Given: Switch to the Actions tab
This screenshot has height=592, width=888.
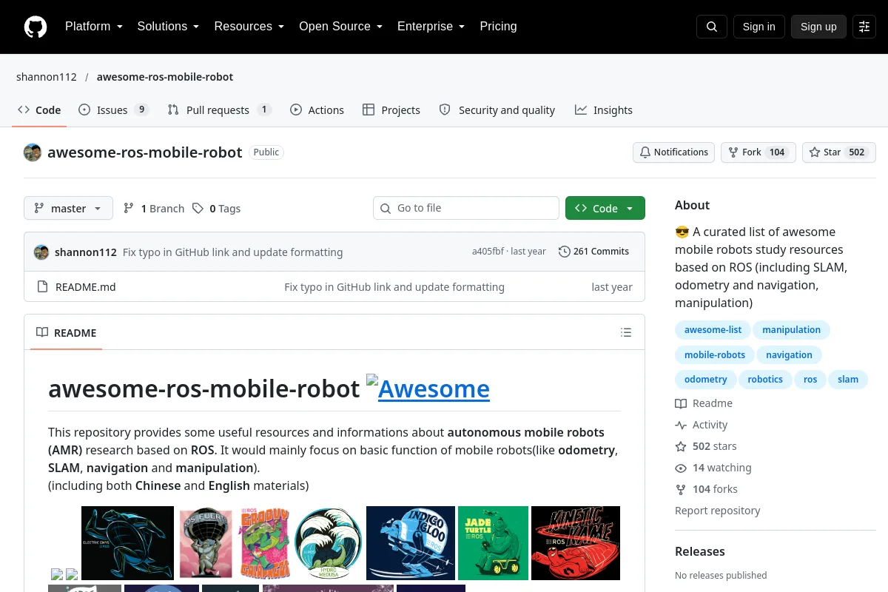Looking at the screenshot, I should click(317, 110).
